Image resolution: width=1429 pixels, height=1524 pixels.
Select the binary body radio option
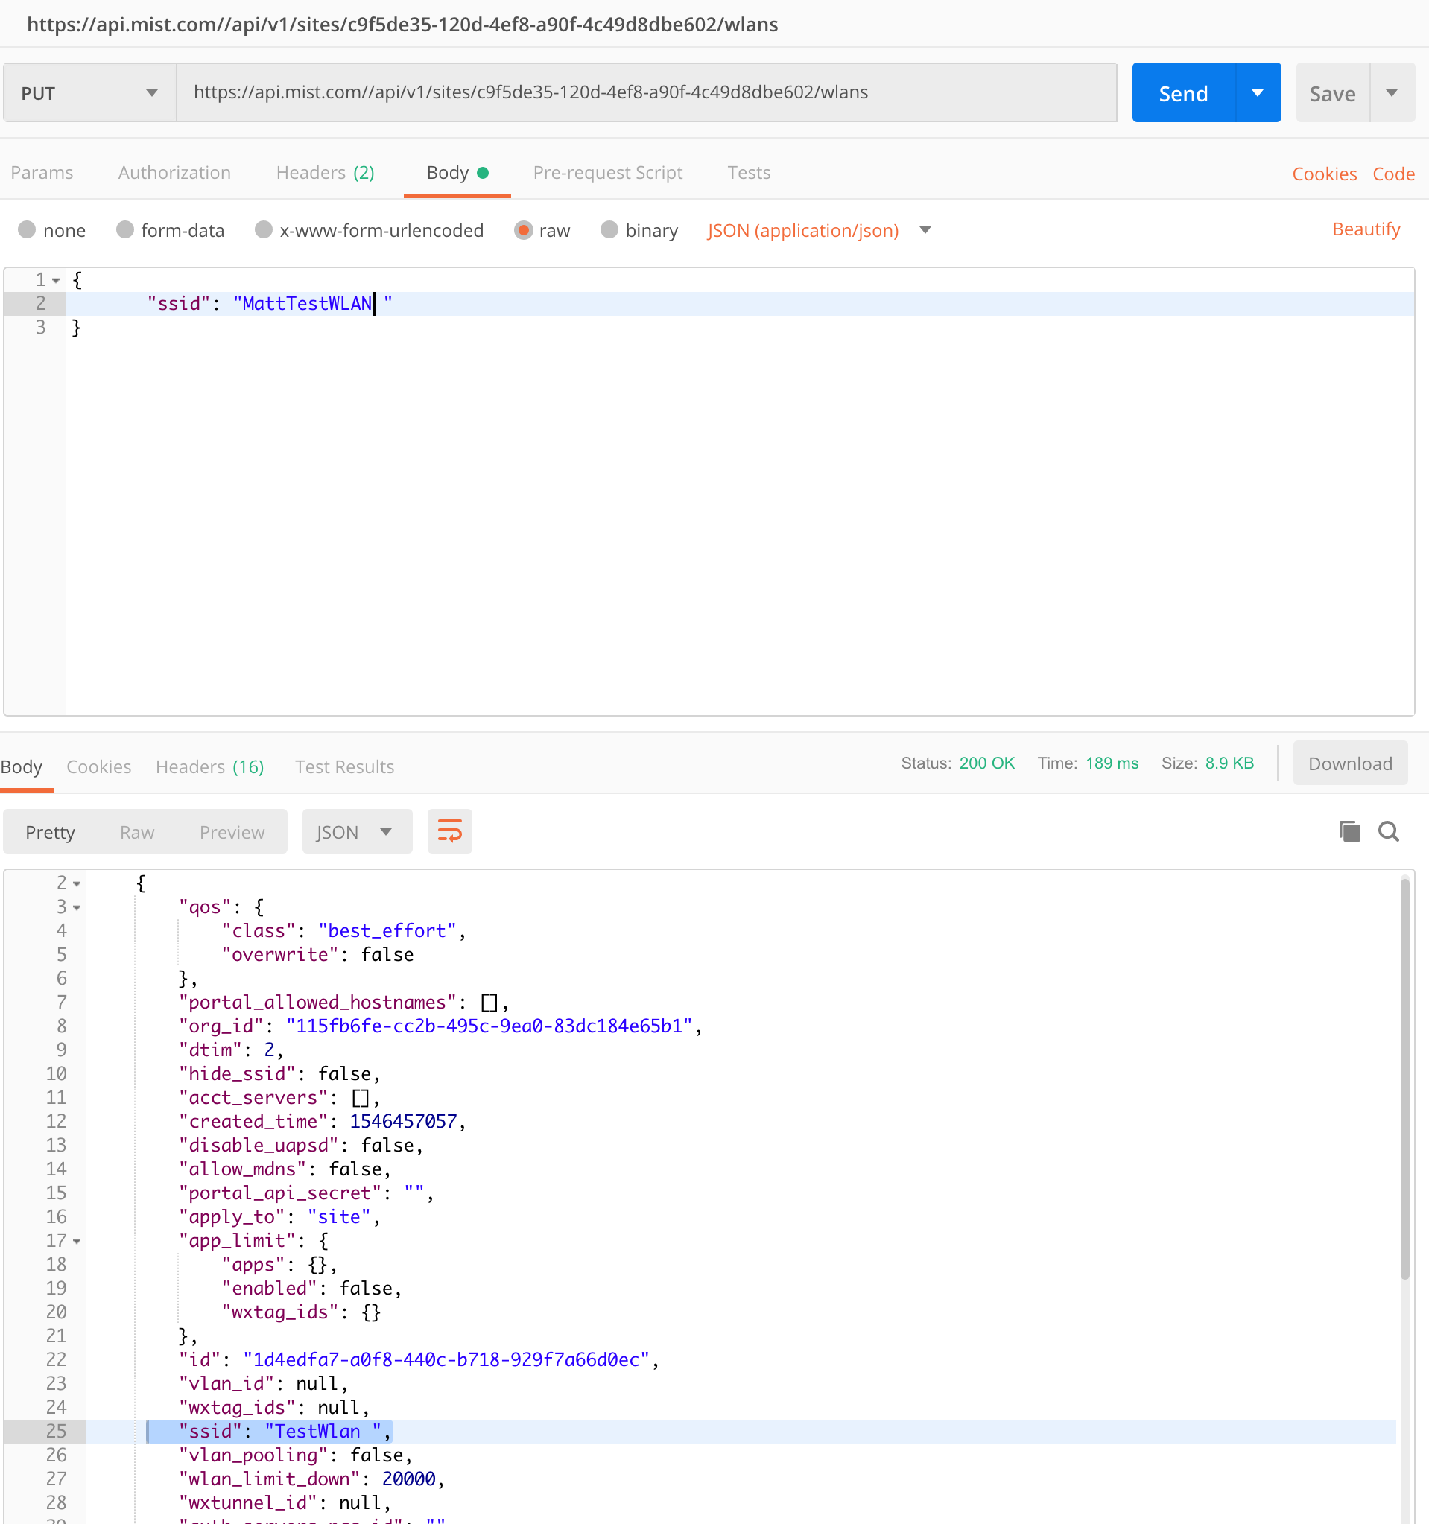click(609, 230)
